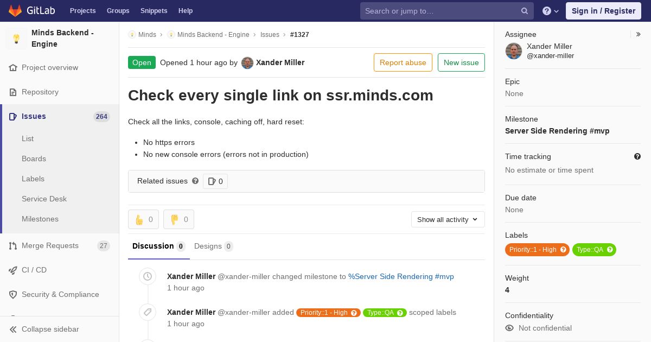The image size is (651, 342).
Task: Click help icon on sidebar Priority label
Action: 563,250
